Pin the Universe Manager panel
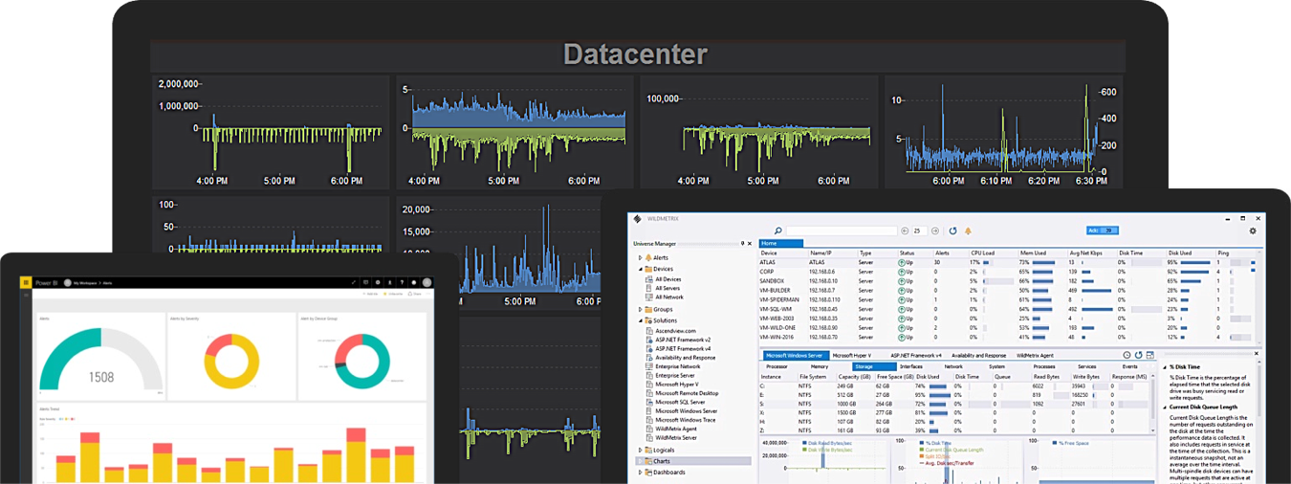The height and width of the screenshot is (484, 1291). (x=743, y=244)
